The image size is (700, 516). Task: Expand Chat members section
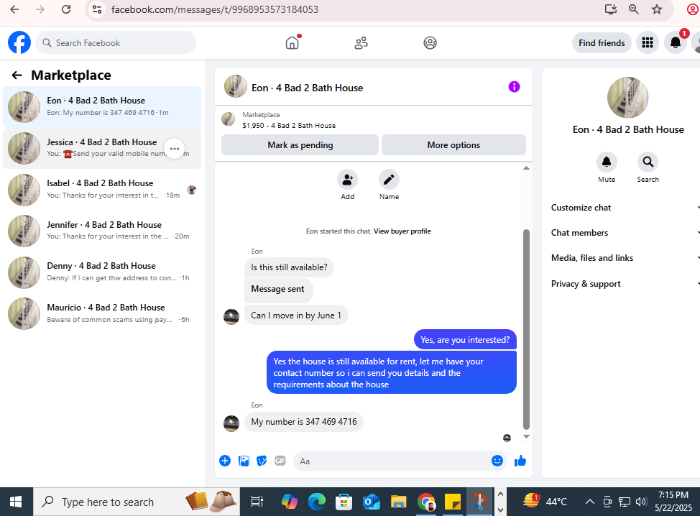pos(625,233)
